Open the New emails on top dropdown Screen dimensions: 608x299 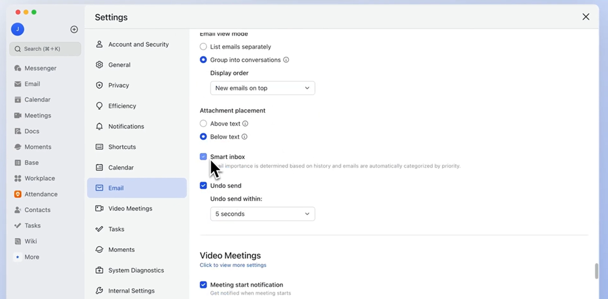(262, 88)
